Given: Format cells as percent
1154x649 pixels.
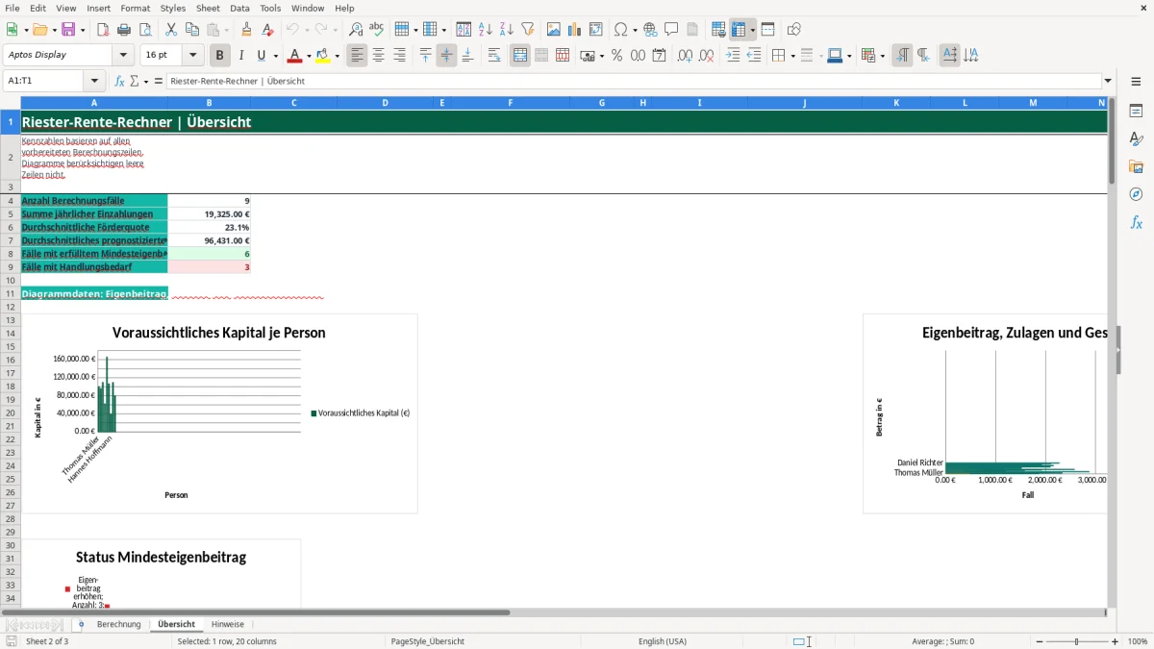Looking at the screenshot, I should [616, 56].
